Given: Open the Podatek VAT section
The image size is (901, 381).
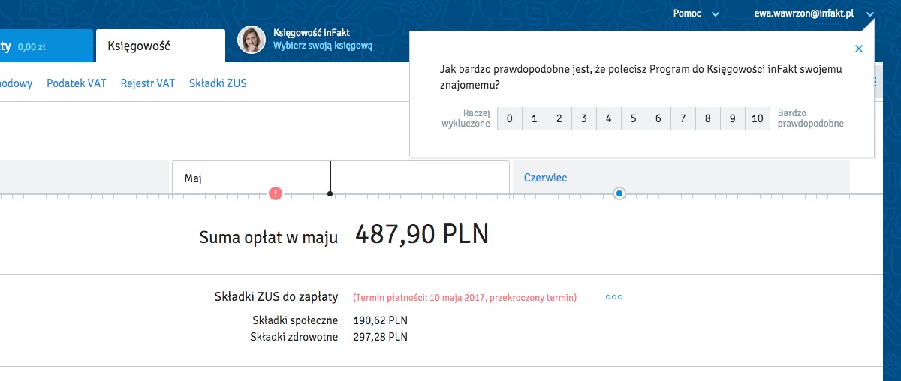Looking at the screenshot, I should point(77,83).
